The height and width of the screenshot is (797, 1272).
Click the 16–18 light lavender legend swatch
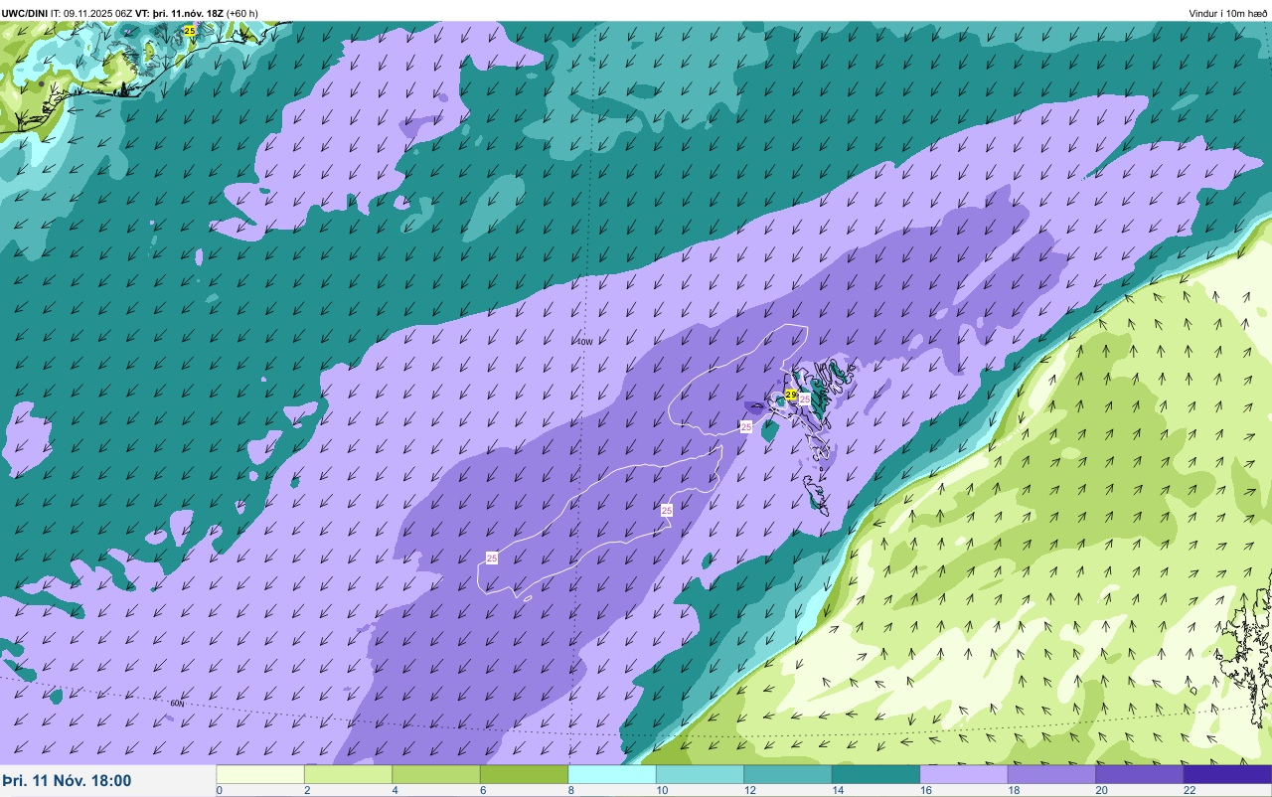(x=964, y=774)
